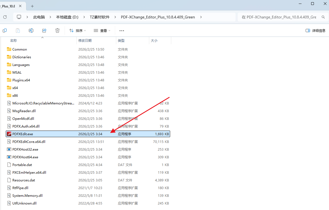Sort by 修改日期 column header
This screenshot has height=210, width=329.
coord(85,40)
